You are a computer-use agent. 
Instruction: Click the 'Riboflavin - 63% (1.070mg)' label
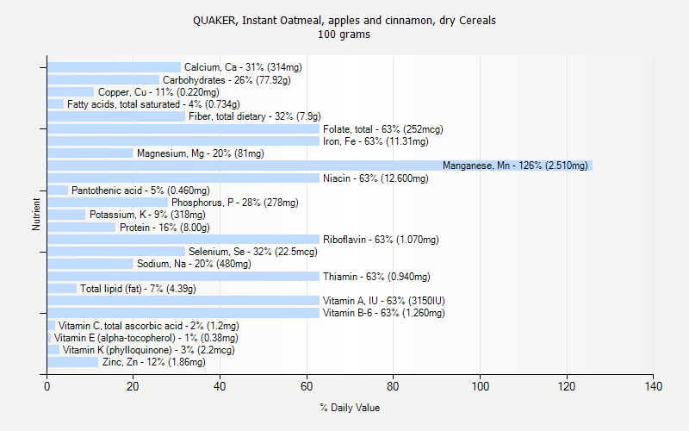(381, 240)
